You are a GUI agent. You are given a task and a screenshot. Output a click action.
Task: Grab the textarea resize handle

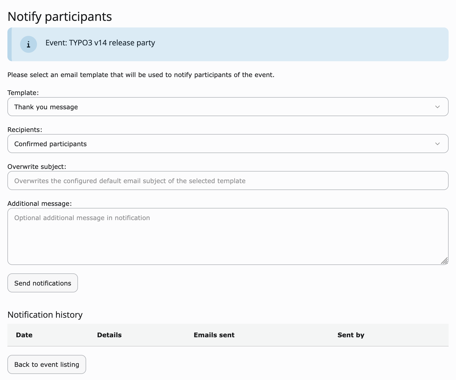click(x=444, y=261)
